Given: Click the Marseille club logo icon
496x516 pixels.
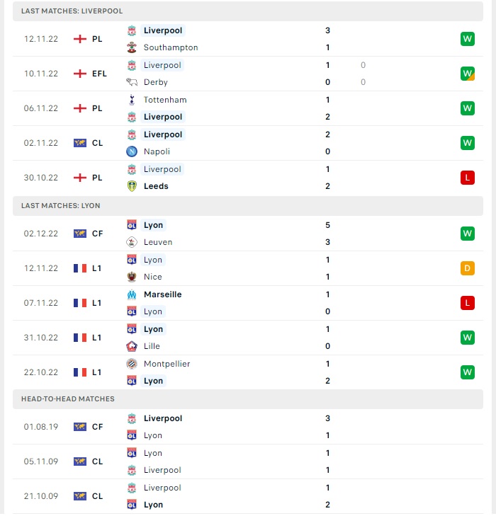Looking at the screenshot, I should pos(132,294).
